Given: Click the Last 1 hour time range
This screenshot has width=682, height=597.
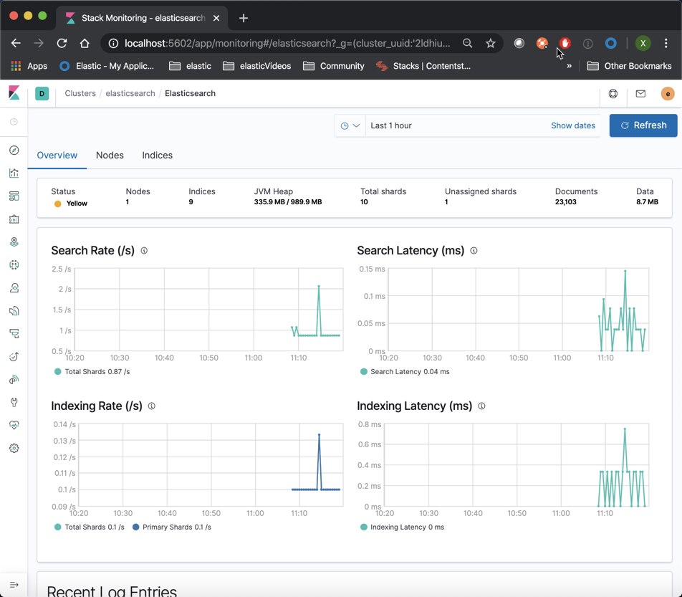Looking at the screenshot, I should click(x=391, y=125).
